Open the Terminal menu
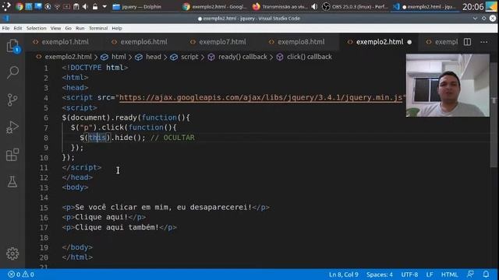 [x=98, y=28]
